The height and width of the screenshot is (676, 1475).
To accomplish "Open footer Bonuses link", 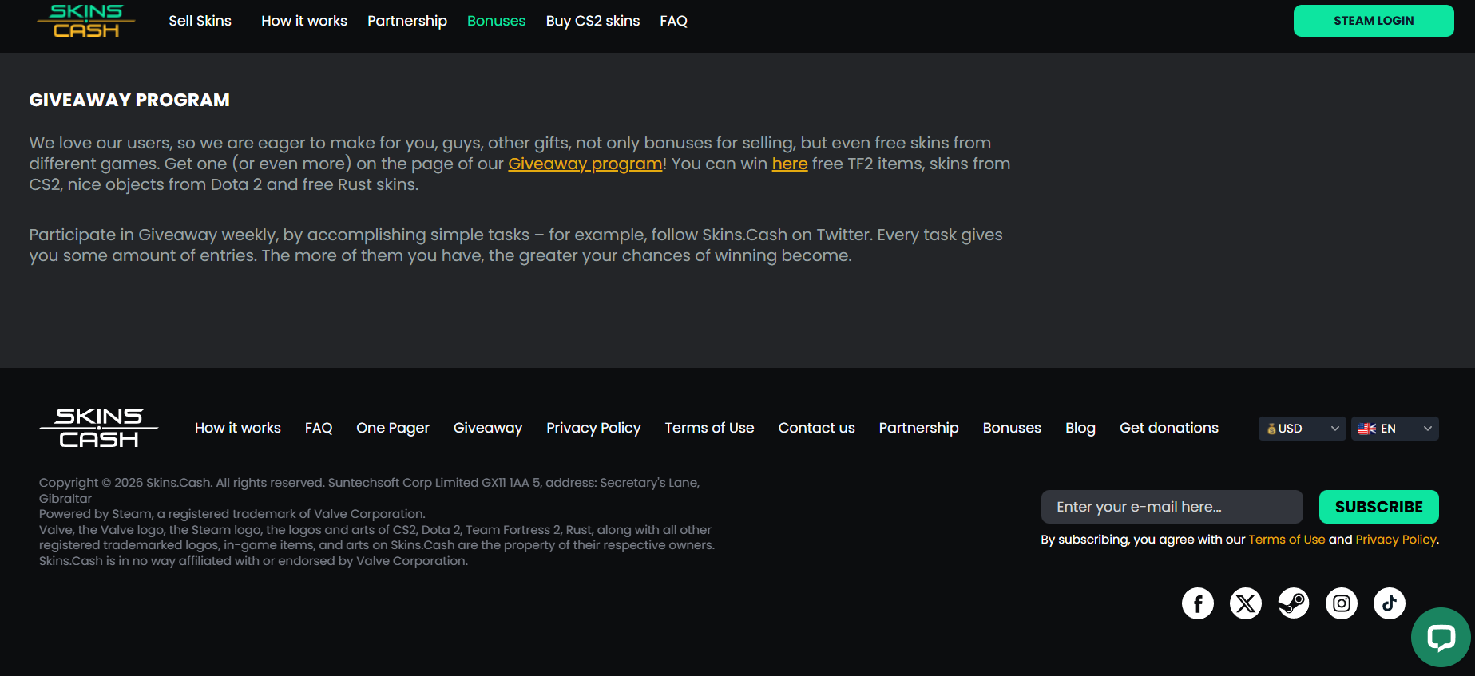I will 1012,428.
